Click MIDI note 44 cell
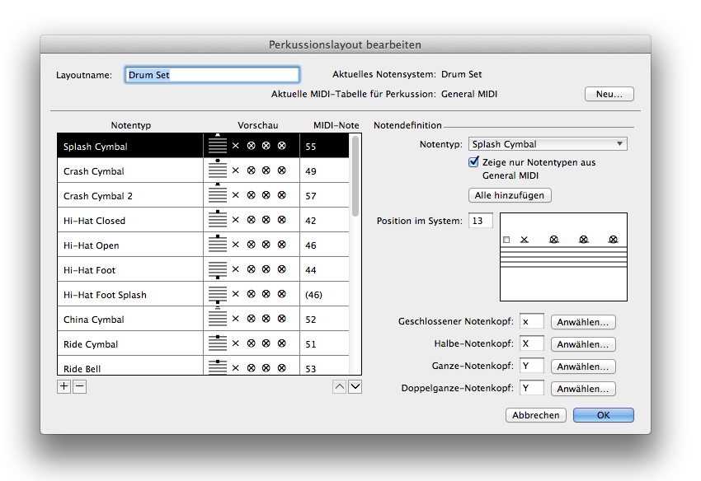Image resolution: width=701 pixels, height=481 pixels. click(x=324, y=270)
